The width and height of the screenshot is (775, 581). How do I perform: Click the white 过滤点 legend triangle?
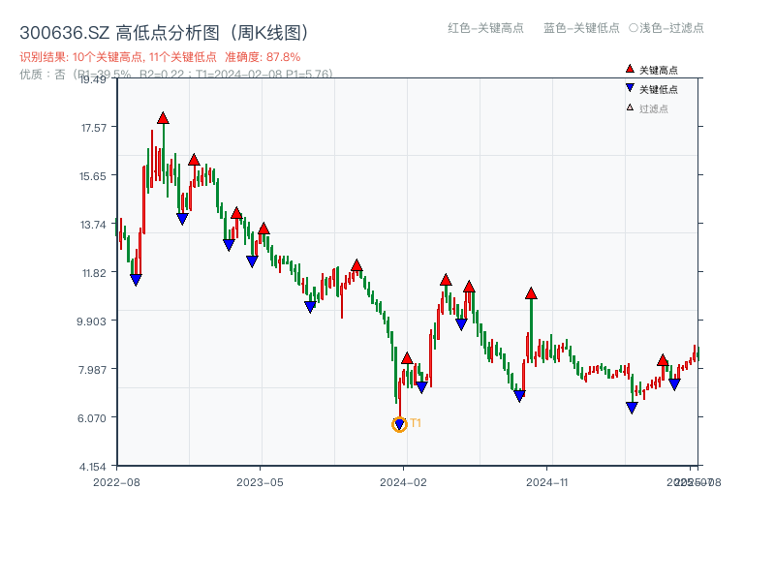(x=630, y=107)
